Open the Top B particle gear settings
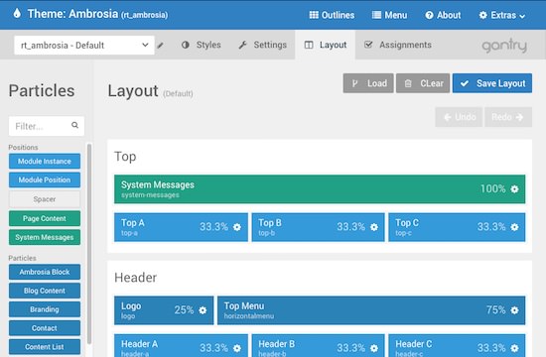The width and height of the screenshot is (546, 357). click(374, 227)
